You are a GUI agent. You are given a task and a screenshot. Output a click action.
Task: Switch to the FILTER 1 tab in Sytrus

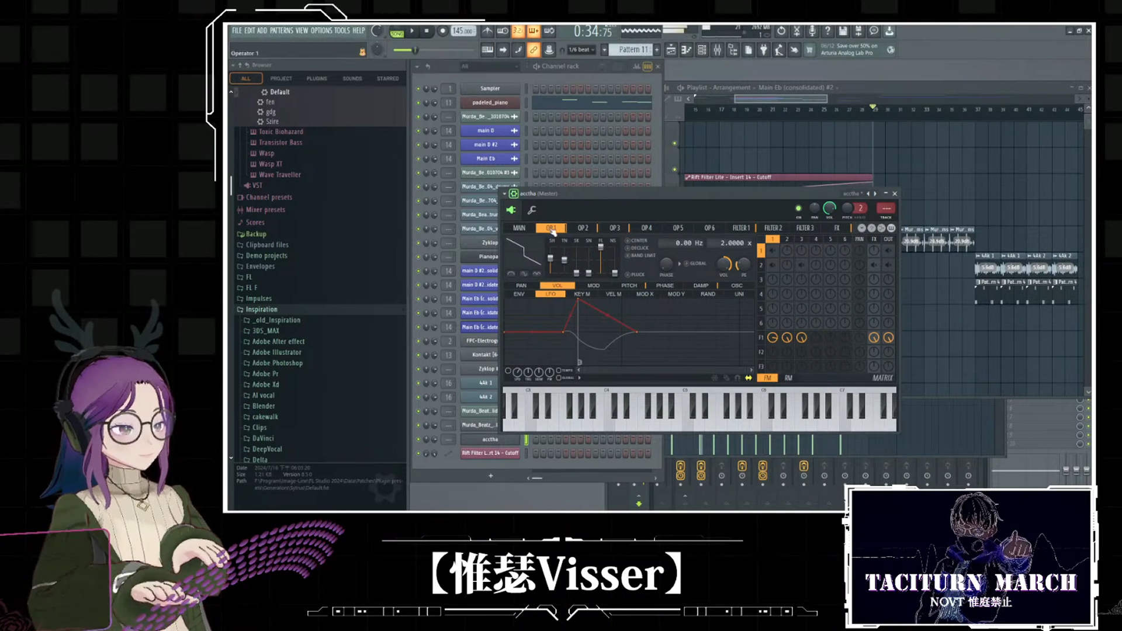(x=741, y=228)
